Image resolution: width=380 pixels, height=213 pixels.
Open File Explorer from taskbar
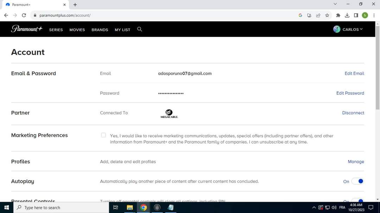[x=129, y=207]
